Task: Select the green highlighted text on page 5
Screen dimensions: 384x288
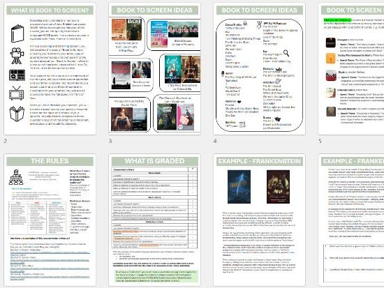Action: pyautogui.click(x=337, y=20)
